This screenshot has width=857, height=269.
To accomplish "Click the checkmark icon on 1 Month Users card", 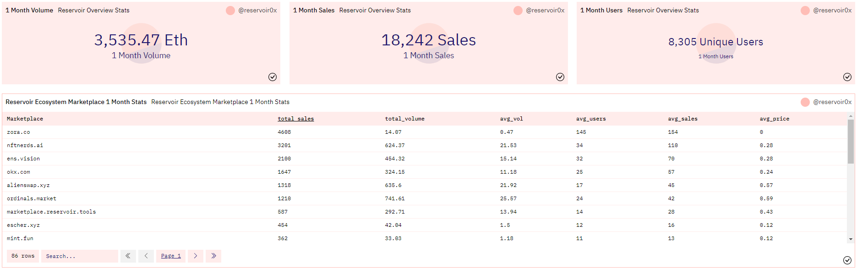I will pyautogui.click(x=847, y=77).
